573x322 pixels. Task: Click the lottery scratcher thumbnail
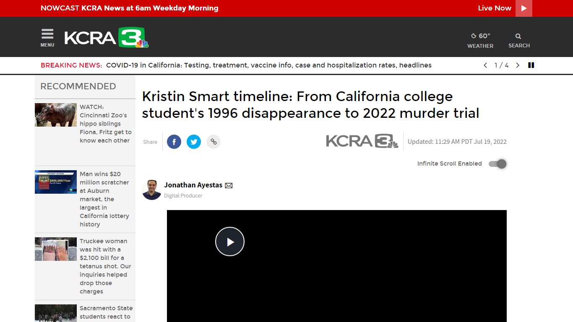[56, 182]
